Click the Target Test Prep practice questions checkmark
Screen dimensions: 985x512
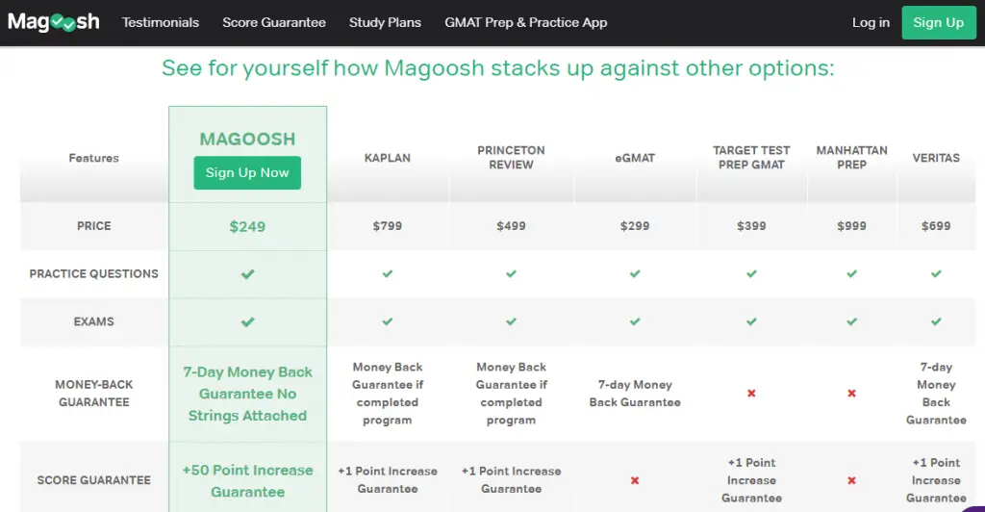(x=751, y=274)
